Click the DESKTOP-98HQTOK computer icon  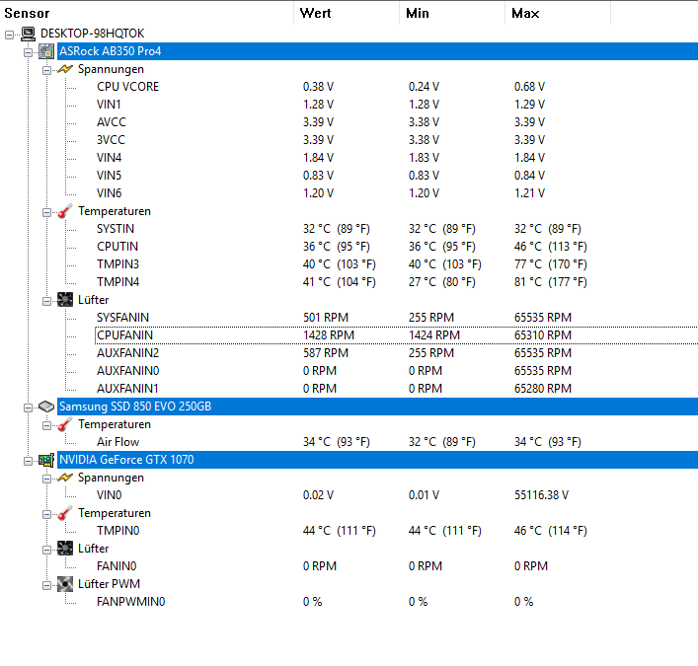[29, 34]
